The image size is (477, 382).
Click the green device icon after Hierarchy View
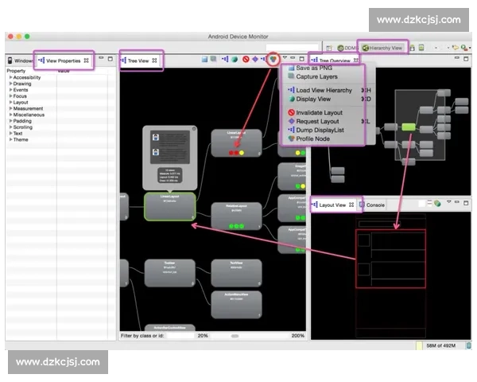(x=421, y=48)
